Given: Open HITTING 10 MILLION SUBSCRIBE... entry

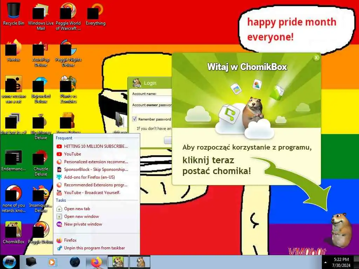Looking at the screenshot, I should pos(96,146).
